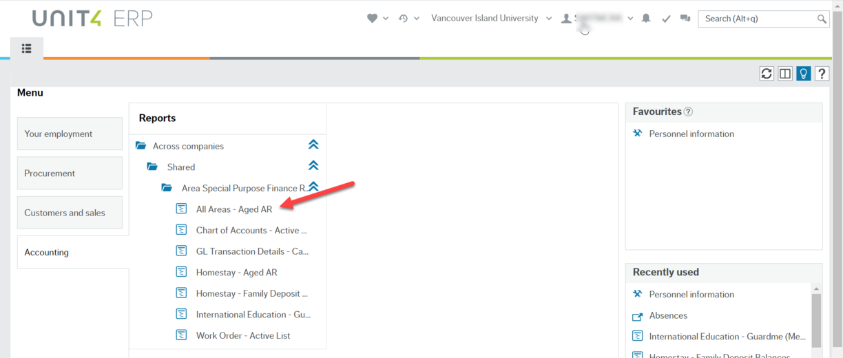Click International Education report icon in Reports tree
The image size is (843, 358).
pyautogui.click(x=181, y=314)
